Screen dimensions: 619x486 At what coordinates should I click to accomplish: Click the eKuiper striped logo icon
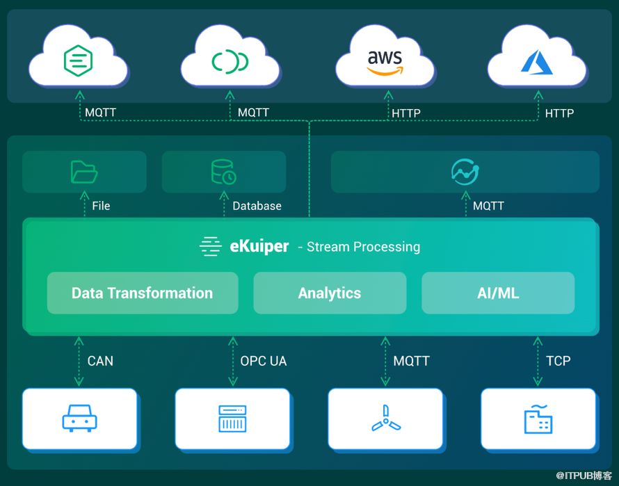coord(211,246)
